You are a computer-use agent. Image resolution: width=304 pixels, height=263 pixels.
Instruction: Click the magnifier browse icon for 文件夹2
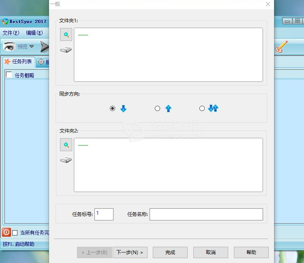click(x=66, y=145)
